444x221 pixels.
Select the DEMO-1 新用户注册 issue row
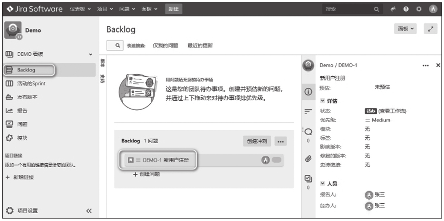click(204, 160)
